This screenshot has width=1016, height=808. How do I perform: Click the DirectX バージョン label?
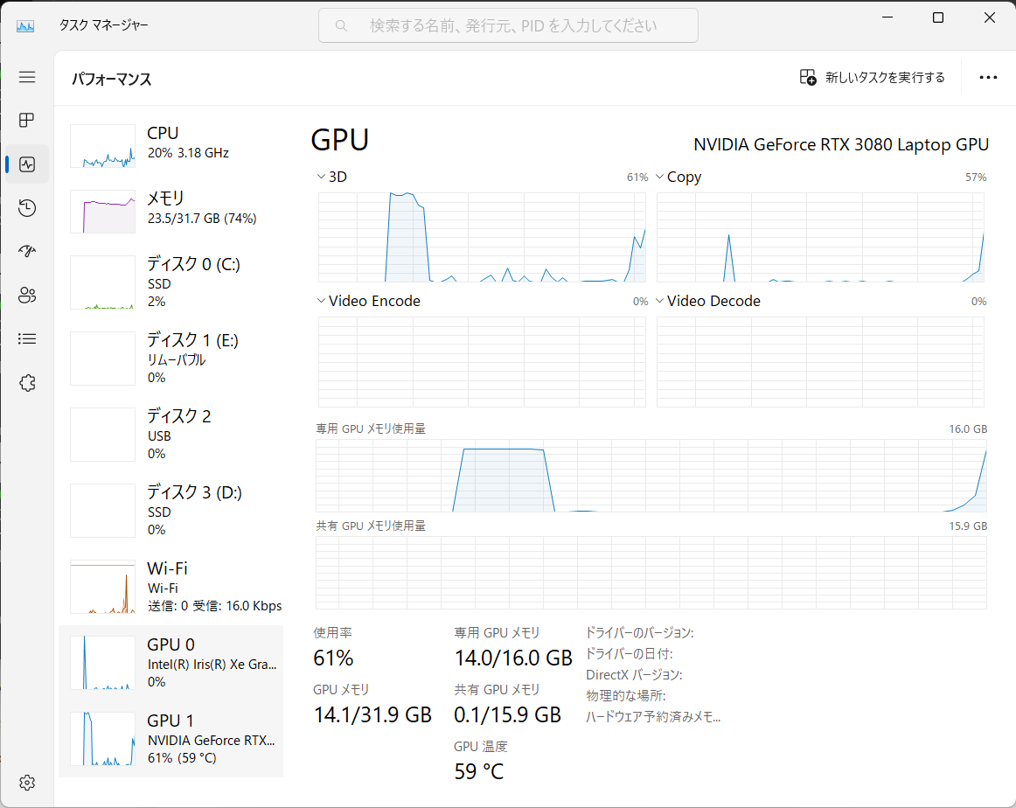tap(634, 674)
